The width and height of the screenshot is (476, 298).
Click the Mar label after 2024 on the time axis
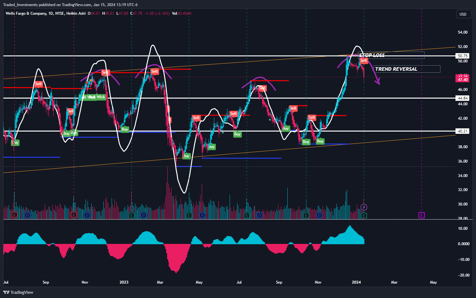pos(394,282)
